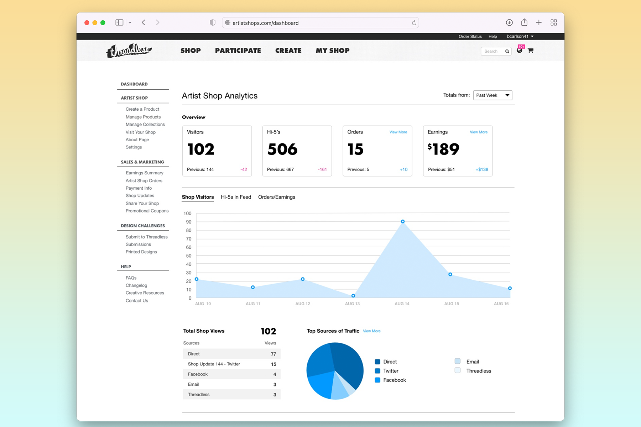Viewport: 641px width, 427px height.
Task: Click the Twitter legend color swatch
Action: 377,371
